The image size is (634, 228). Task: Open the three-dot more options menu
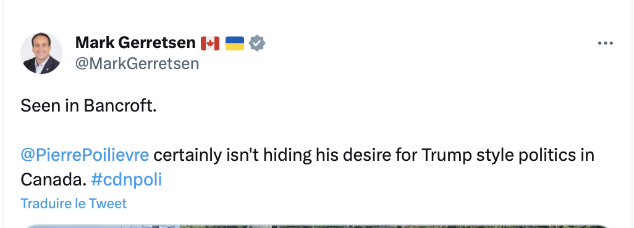coord(606,43)
